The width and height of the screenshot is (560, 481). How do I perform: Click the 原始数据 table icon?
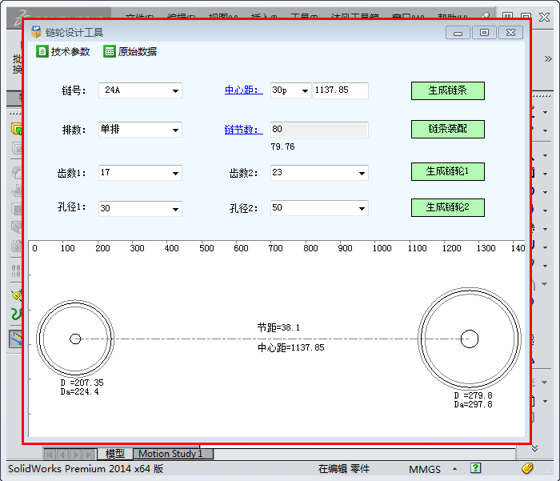click(110, 51)
